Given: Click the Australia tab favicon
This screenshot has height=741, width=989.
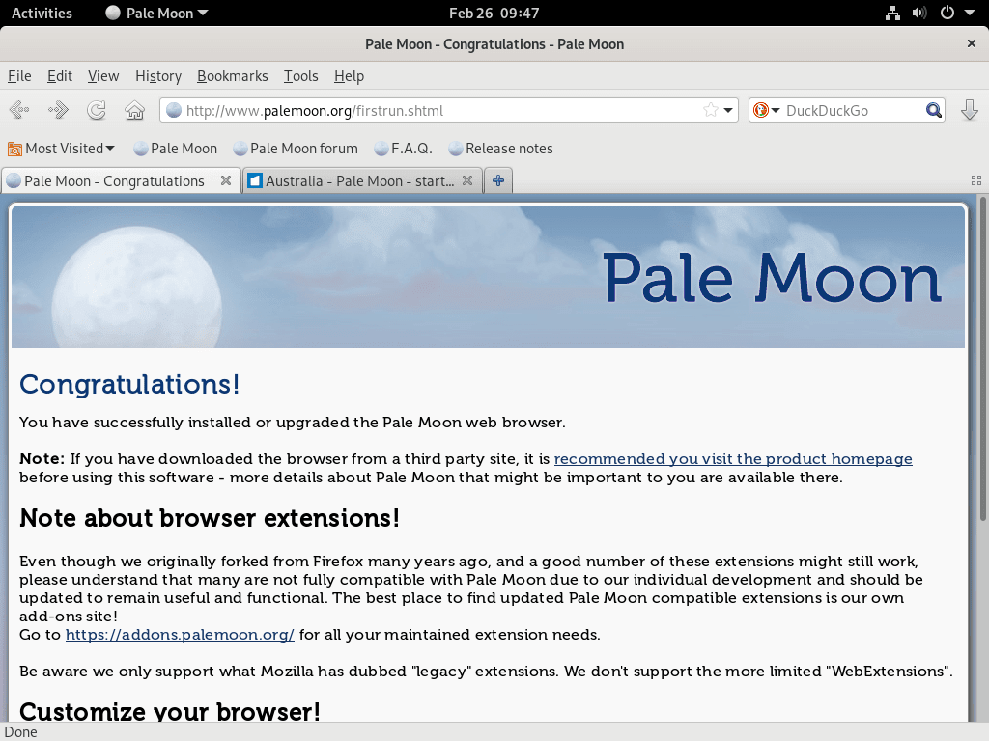Looking at the screenshot, I should tap(255, 180).
